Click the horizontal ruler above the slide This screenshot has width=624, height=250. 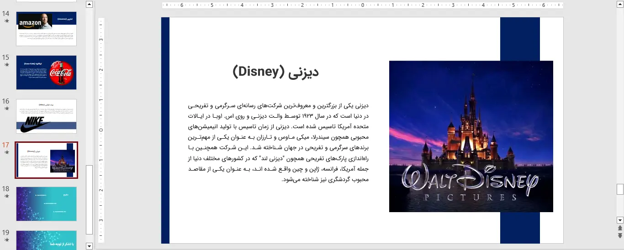(x=362, y=5)
